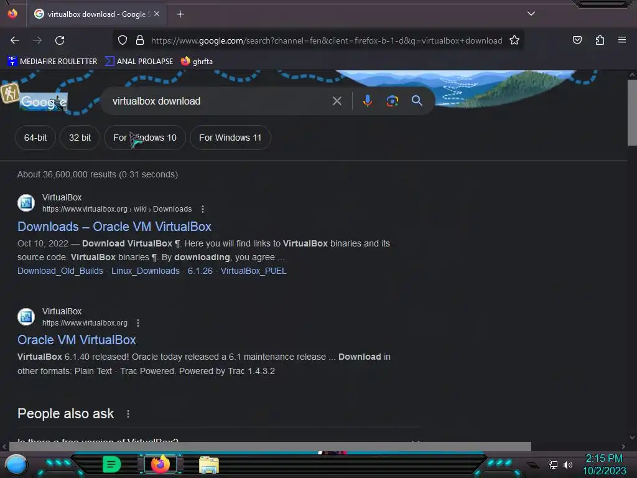
Task: Click the vertical scrollbar thumb
Action: [x=632, y=112]
